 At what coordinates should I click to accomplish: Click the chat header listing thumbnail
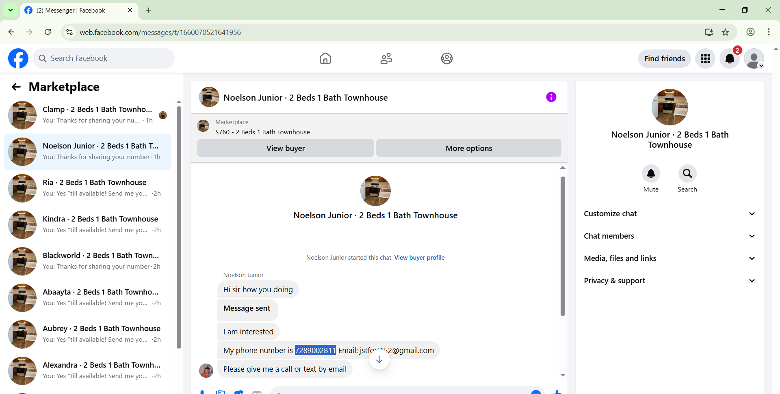tap(209, 97)
